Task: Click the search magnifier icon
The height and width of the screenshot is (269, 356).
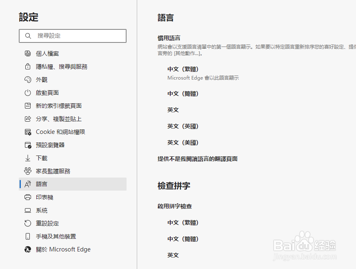Action: pyautogui.click(x=28, y=36)
